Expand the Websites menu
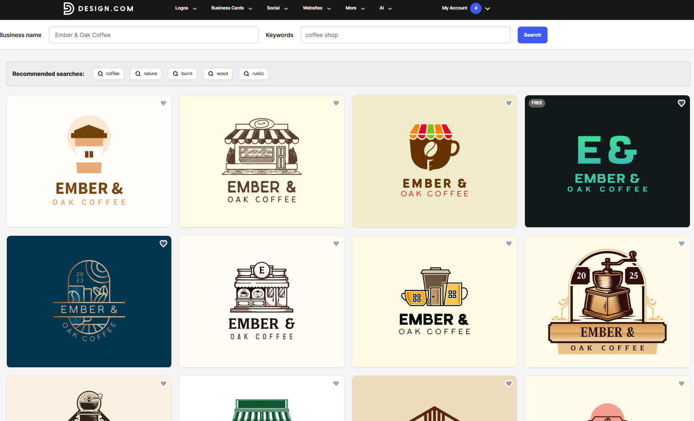 317,8
